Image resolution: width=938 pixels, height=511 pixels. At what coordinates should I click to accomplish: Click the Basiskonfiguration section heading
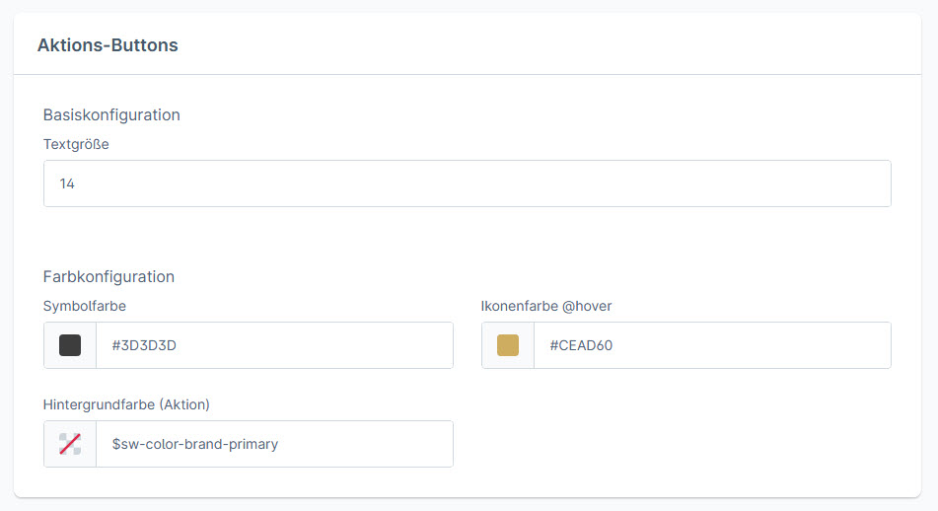[111, 114]
